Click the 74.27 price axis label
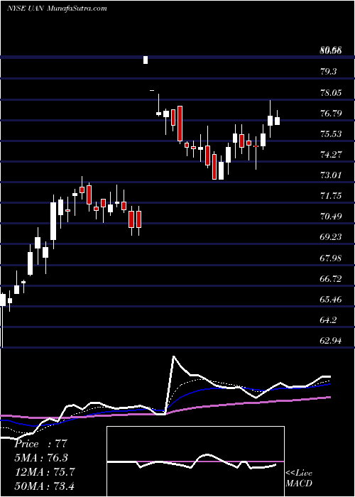The width and height of the screenshot is (355, 497). pos(331,154)
